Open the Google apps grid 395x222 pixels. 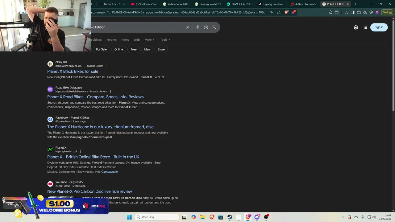[x=365, y=27]
